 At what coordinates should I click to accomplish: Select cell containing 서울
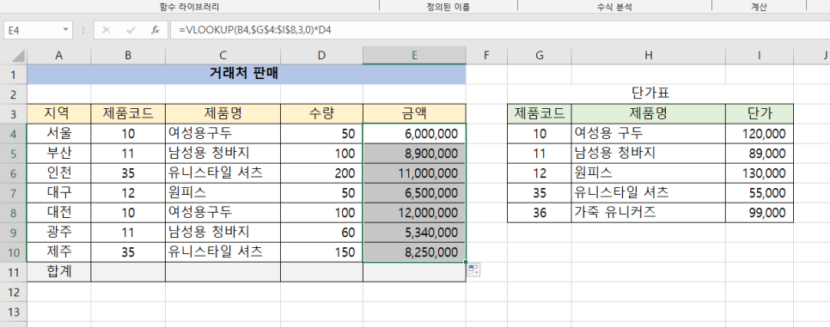click(x=58, y=133)
